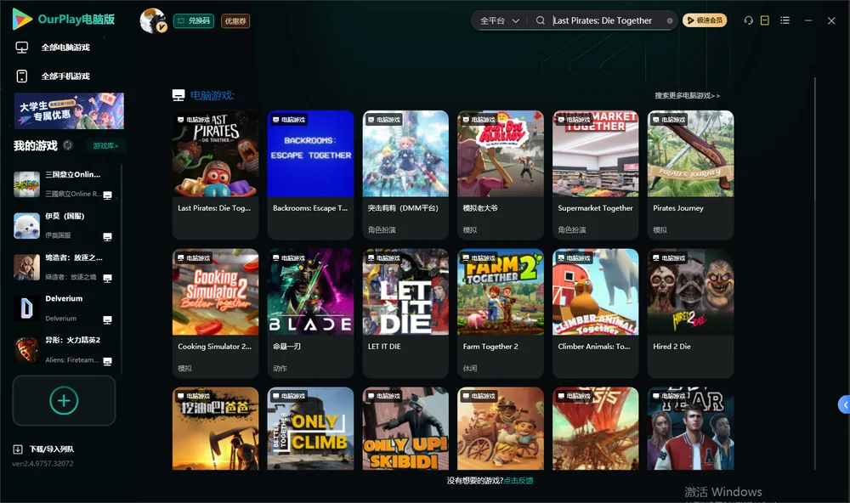Select 三国鼎立Online in my games
Image resolution: width=850 pixels, height=503 pixels.
(63, 184)
